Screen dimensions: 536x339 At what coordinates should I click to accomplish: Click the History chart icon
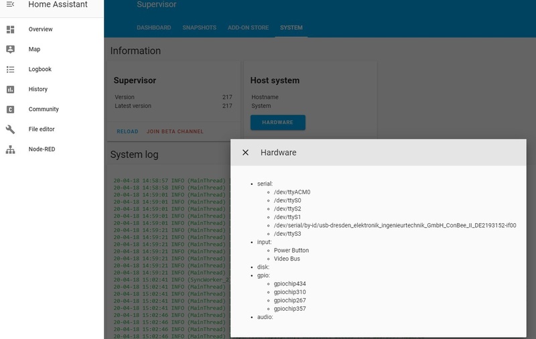pyautogui.click(x=10, y=90)
